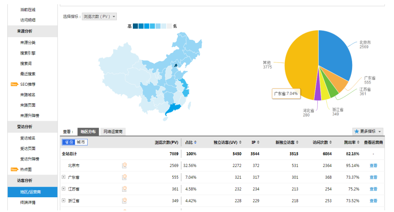This screenshot has height=212, width=394.
Task: Switch the view to 省份
Action: 69,142
